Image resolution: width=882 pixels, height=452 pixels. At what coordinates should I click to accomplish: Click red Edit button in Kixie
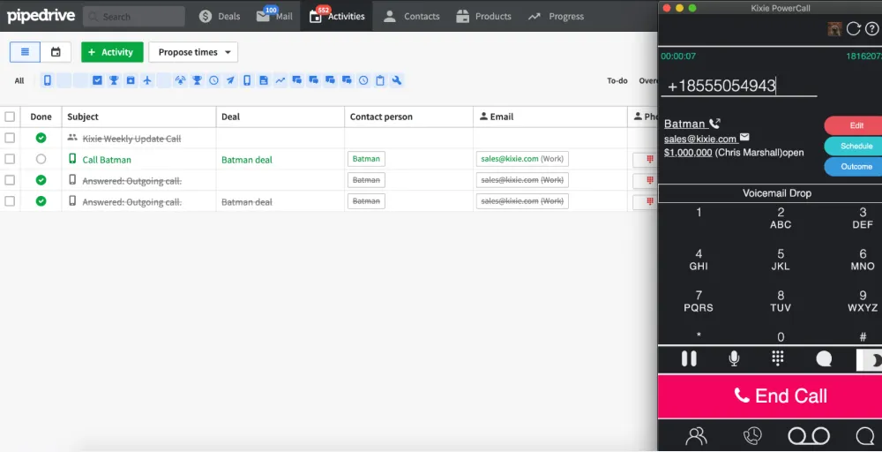(853, 125)
